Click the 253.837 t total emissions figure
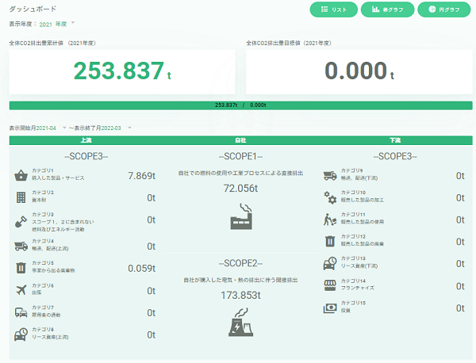This screenshot has height=363, width=476. [x=122, y=71]
